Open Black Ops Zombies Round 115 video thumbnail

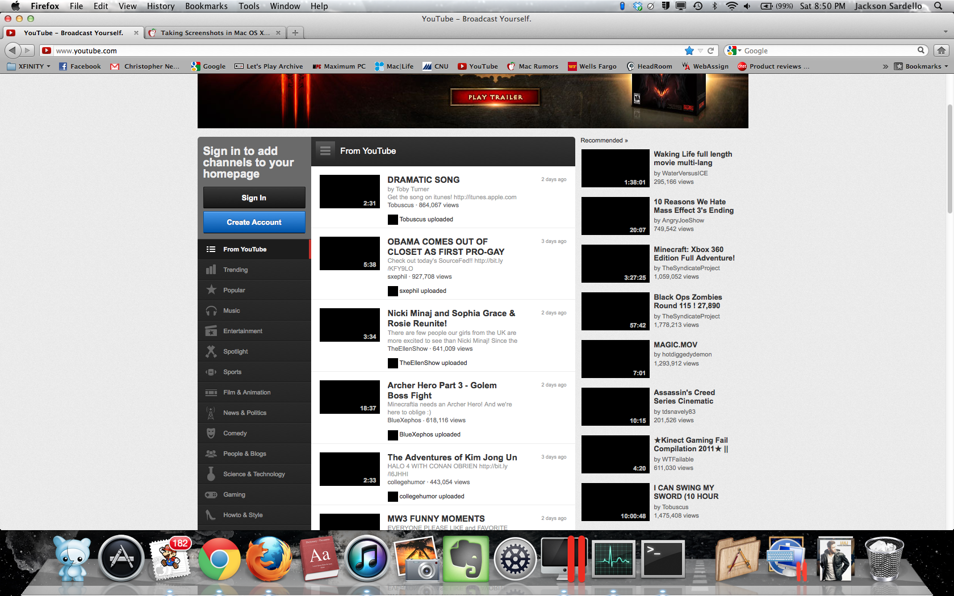pos(615,311)
